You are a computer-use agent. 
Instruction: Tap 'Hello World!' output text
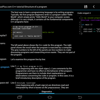coord(48,32)
